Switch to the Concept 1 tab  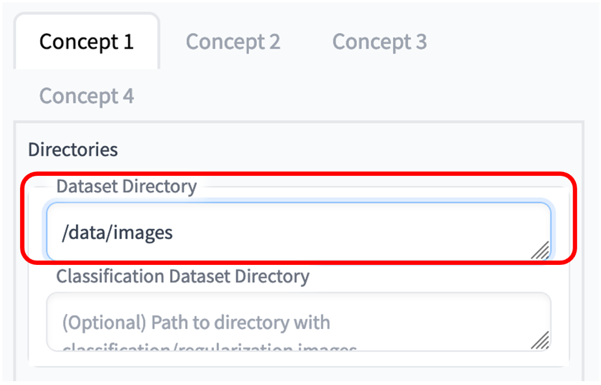86,42
